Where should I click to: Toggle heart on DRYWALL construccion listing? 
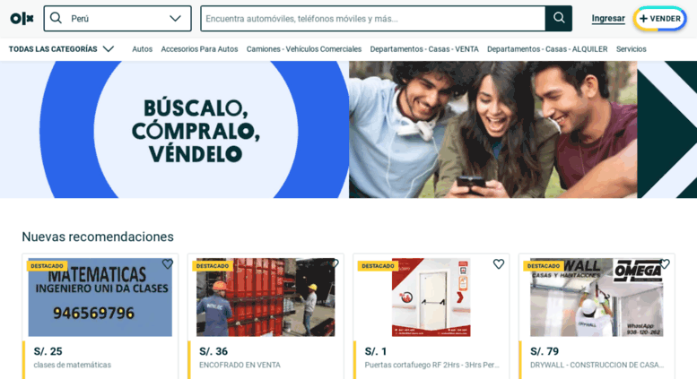(x=665, y=264)
